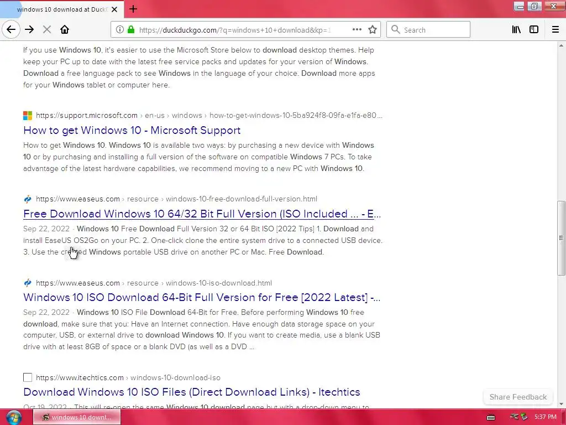Screen dimensions: 566x425
Task: Open a new tab with plus button
Action: [133, 9]
